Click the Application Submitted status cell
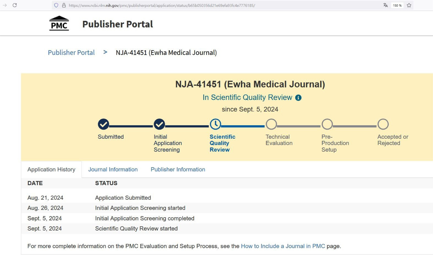This screenshot has height=255, width=433. (123, 198)
